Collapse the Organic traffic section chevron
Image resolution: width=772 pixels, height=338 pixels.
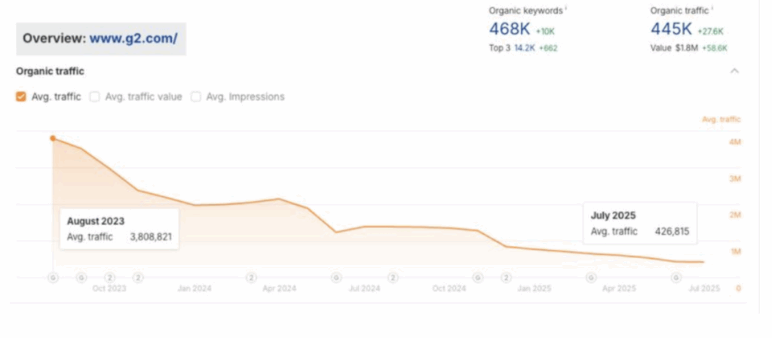[735, 71]
